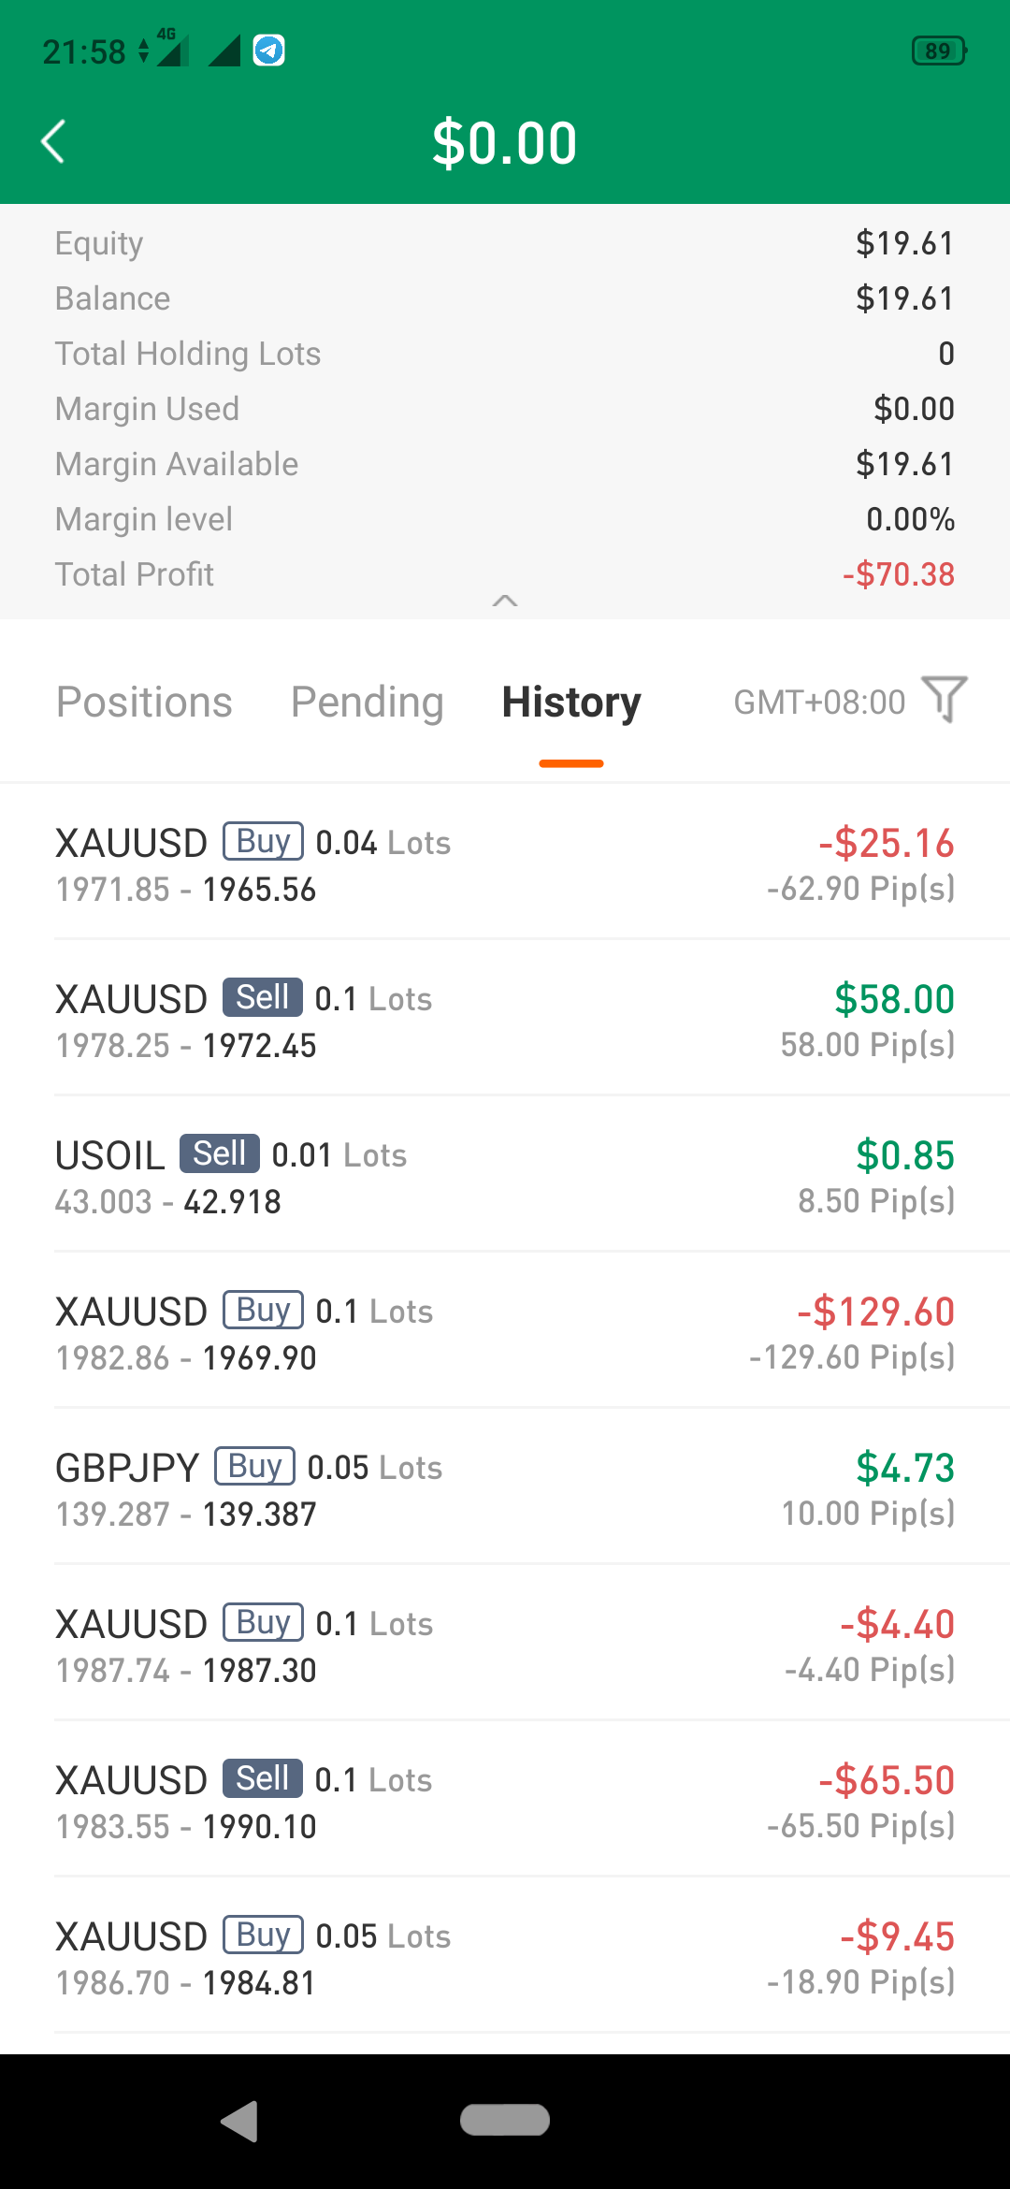Tap the home pill navigation button
Screen dimensions: 1010x2189
pos(505,2120)
